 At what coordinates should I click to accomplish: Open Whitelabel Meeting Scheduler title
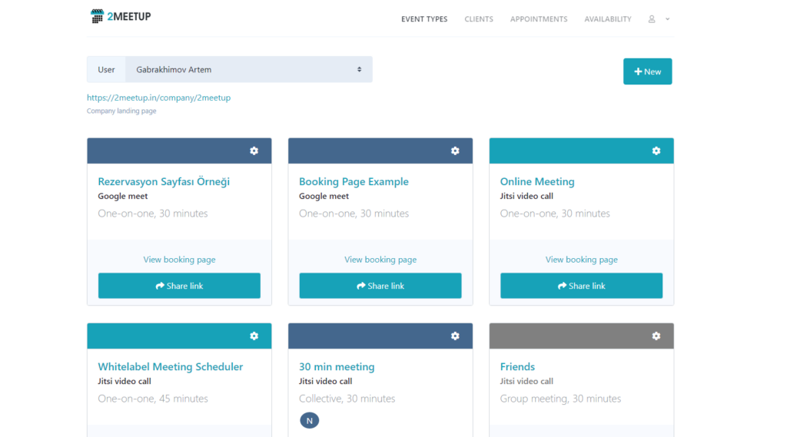pyautogui.click(x=170, y=367)
